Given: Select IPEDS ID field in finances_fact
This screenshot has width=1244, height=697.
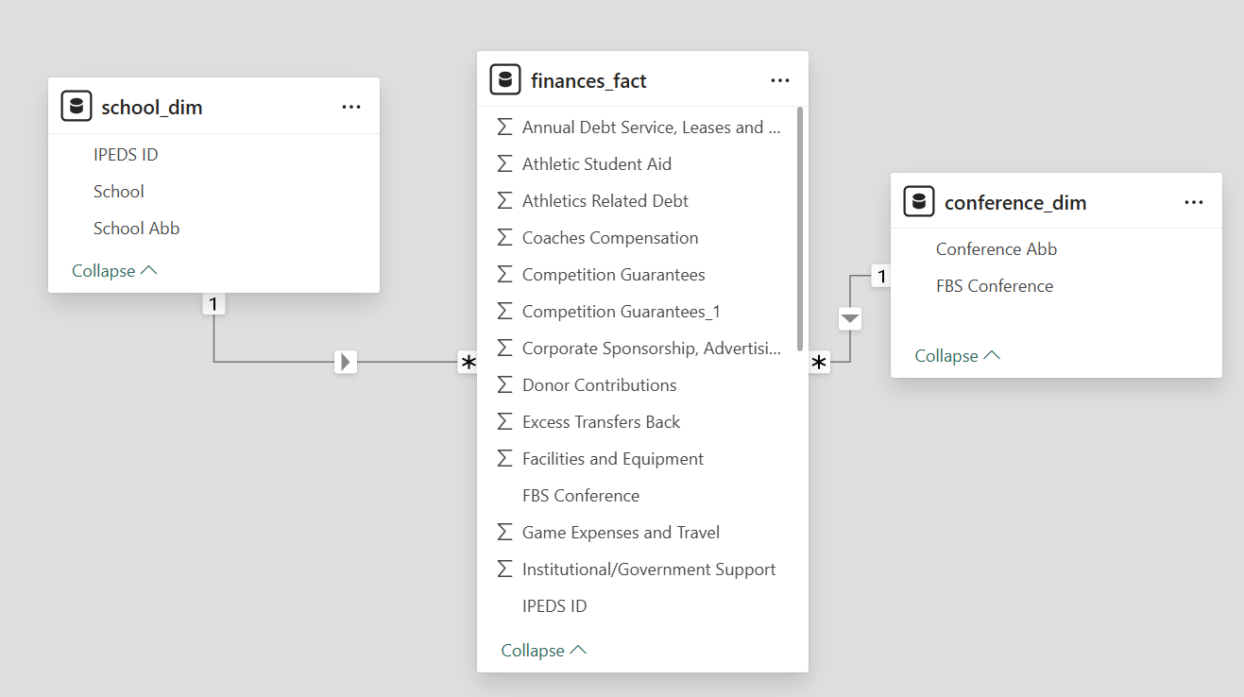Looking at the screenshot, I should tap(554, 606).
